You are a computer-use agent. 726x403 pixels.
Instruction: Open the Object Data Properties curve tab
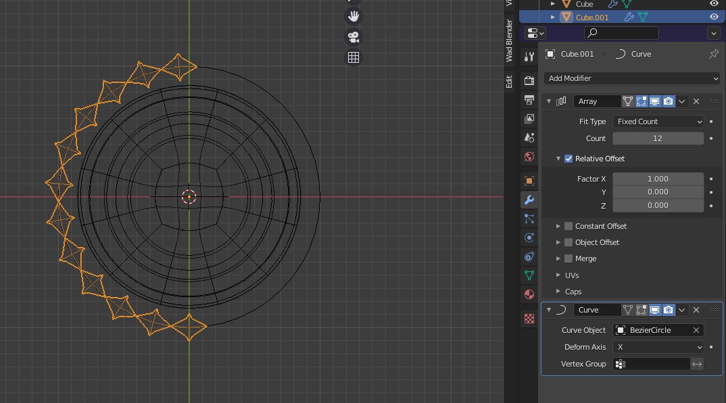tap(529, 275)
